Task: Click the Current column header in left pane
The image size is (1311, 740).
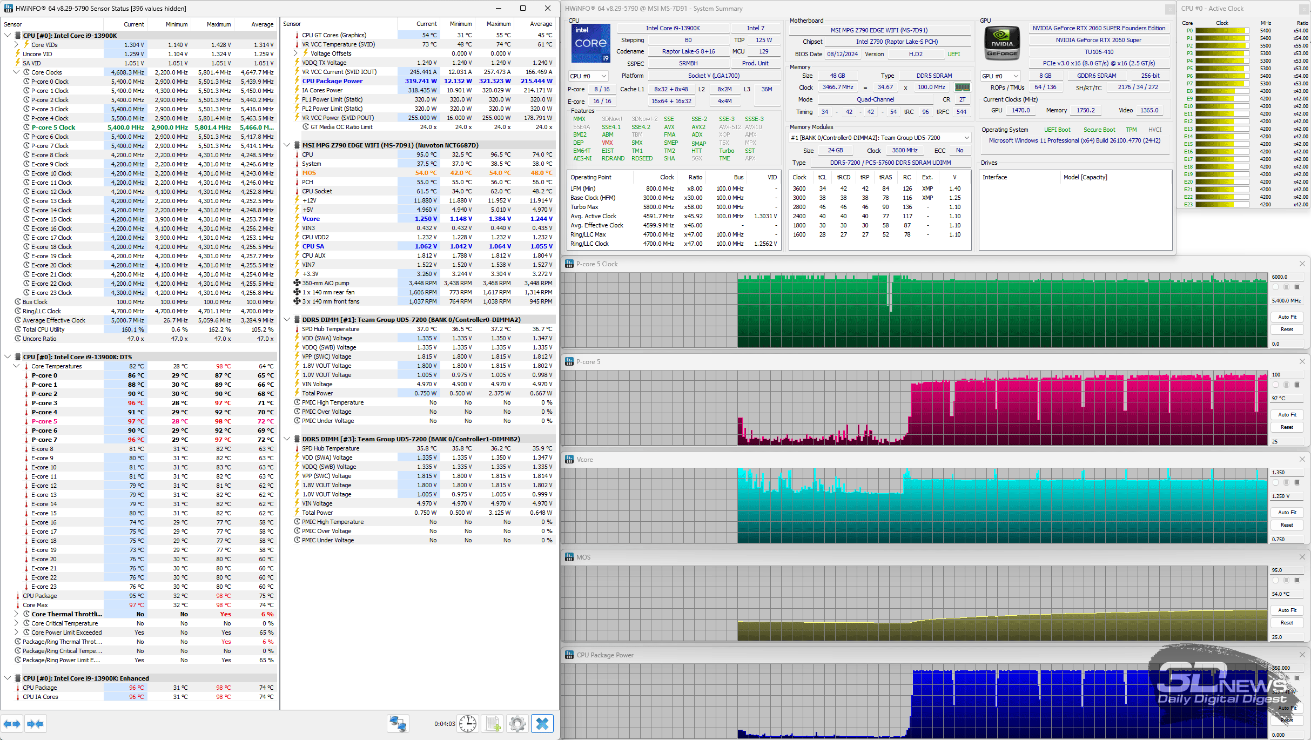Action: [125, 24]
